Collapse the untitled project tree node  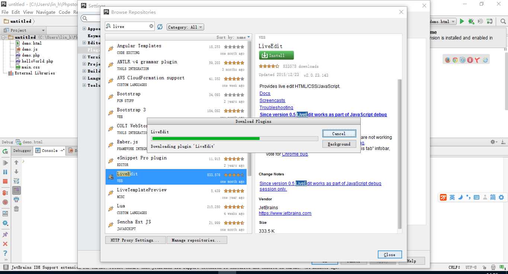[3, 37]
